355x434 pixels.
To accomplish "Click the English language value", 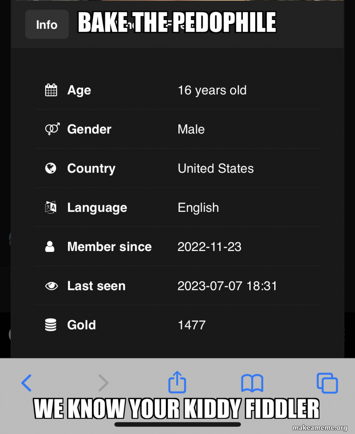I will click(198, 207).
